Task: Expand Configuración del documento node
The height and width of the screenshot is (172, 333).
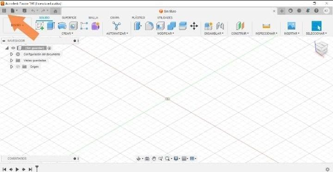Action: tap(12, 54)
